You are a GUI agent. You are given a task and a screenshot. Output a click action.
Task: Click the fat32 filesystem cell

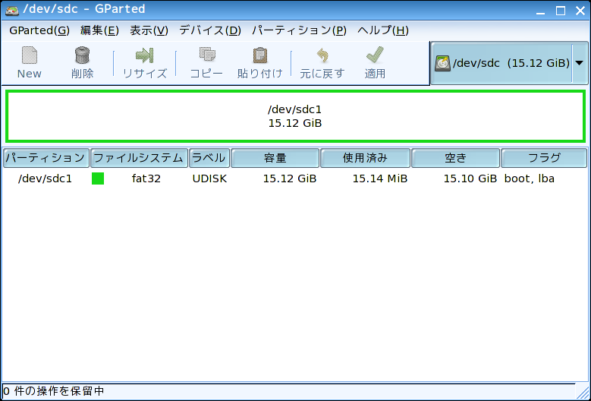click(x=146, y=178)
